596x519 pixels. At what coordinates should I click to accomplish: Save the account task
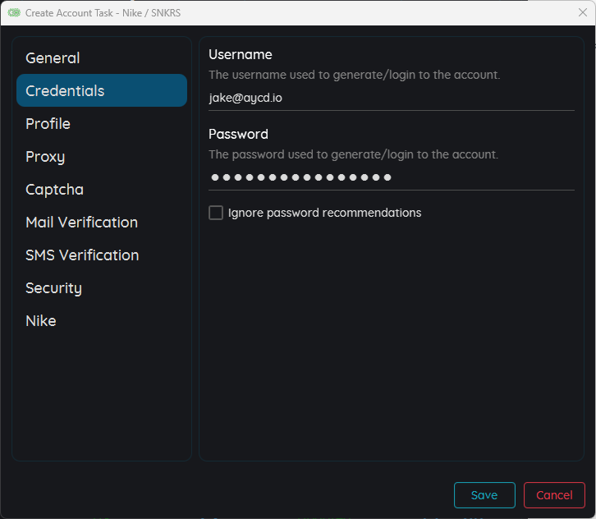point(484,495)
